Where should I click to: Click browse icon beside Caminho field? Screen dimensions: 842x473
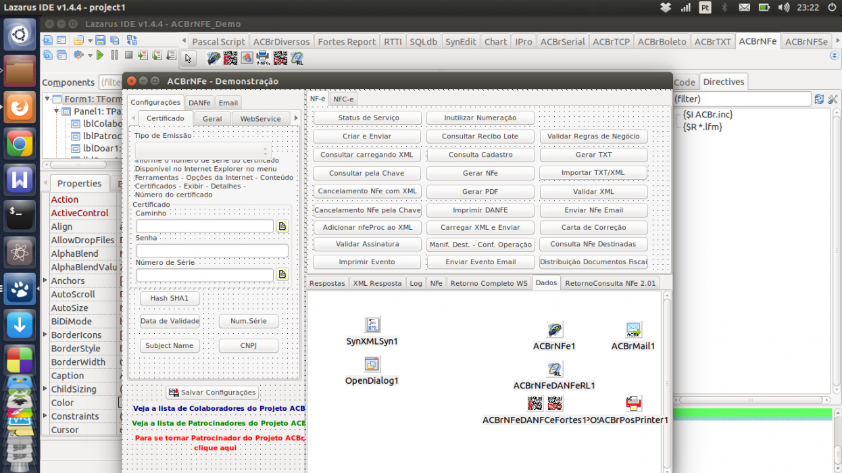(282, 226)
